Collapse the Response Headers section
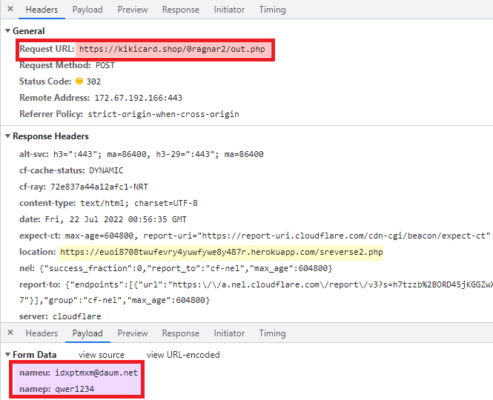The height and width of the screenshot is (400, 493). [8, 136]
